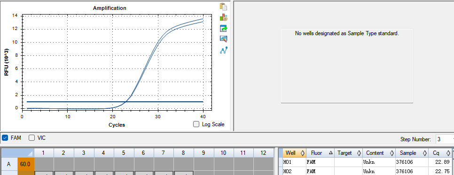Uncheck the FAM fluorophore checkbox
Viewport: 454px width, 175px height.
[x=5, y=138]
